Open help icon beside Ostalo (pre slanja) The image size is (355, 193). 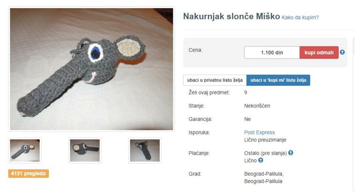click(291, 153)
